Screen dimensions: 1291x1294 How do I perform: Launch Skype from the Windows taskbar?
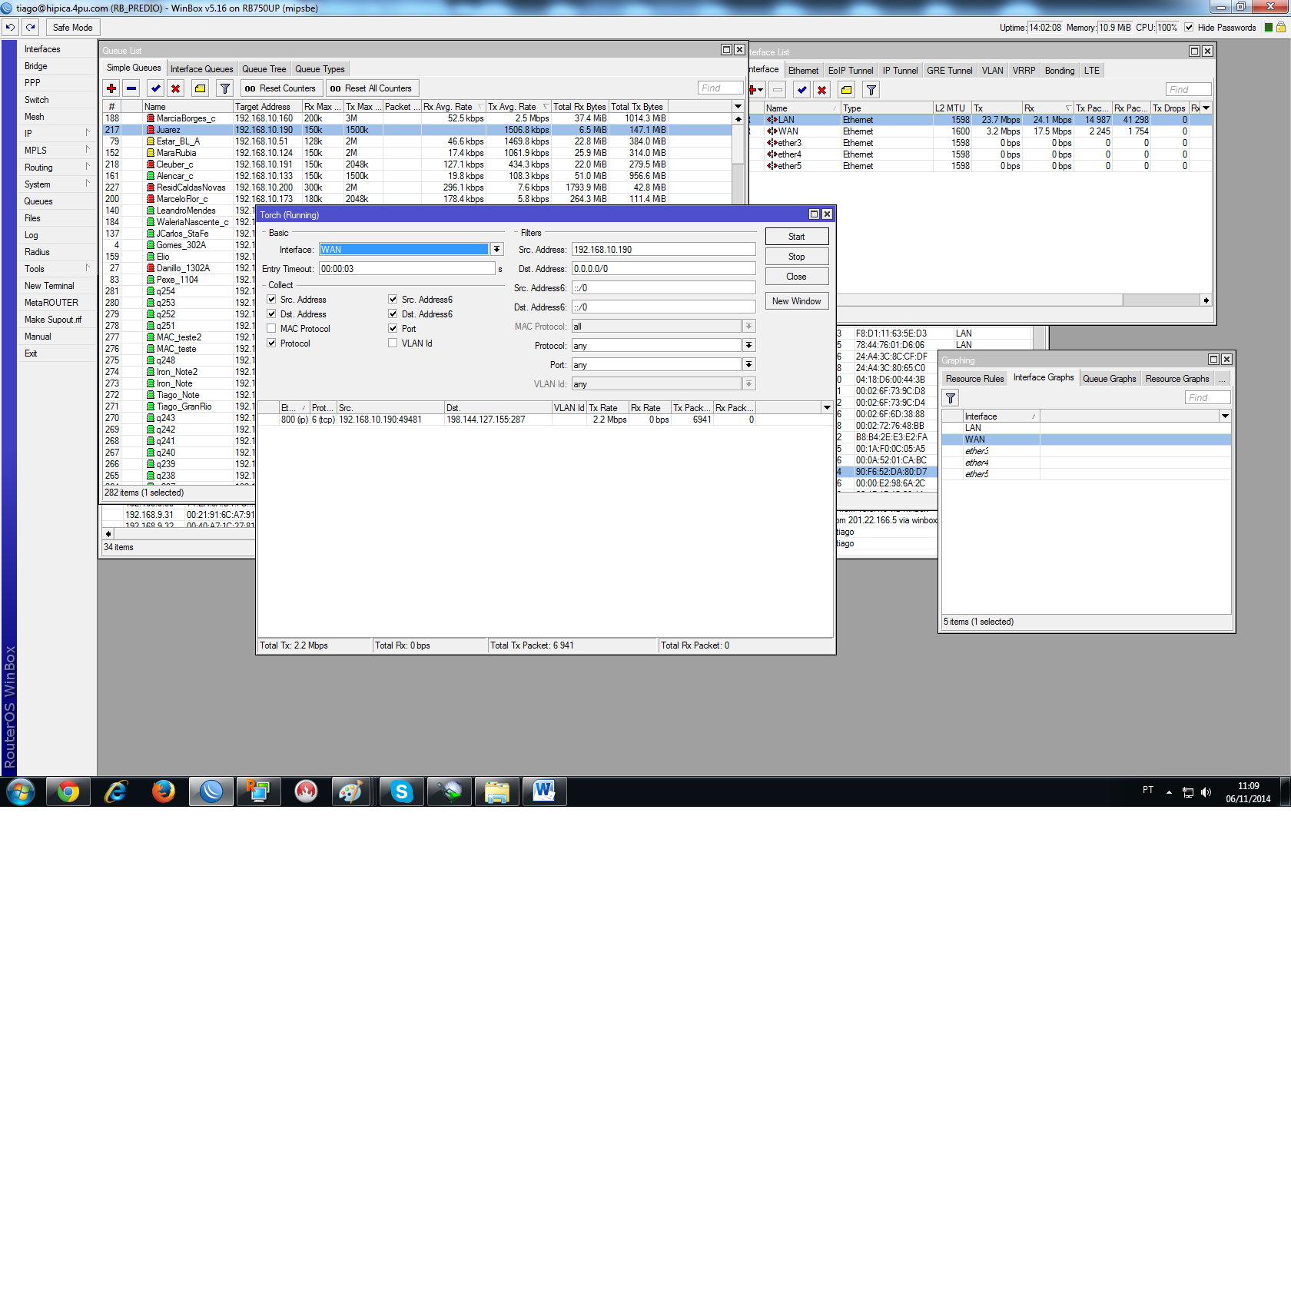click(x=402, y=791)
